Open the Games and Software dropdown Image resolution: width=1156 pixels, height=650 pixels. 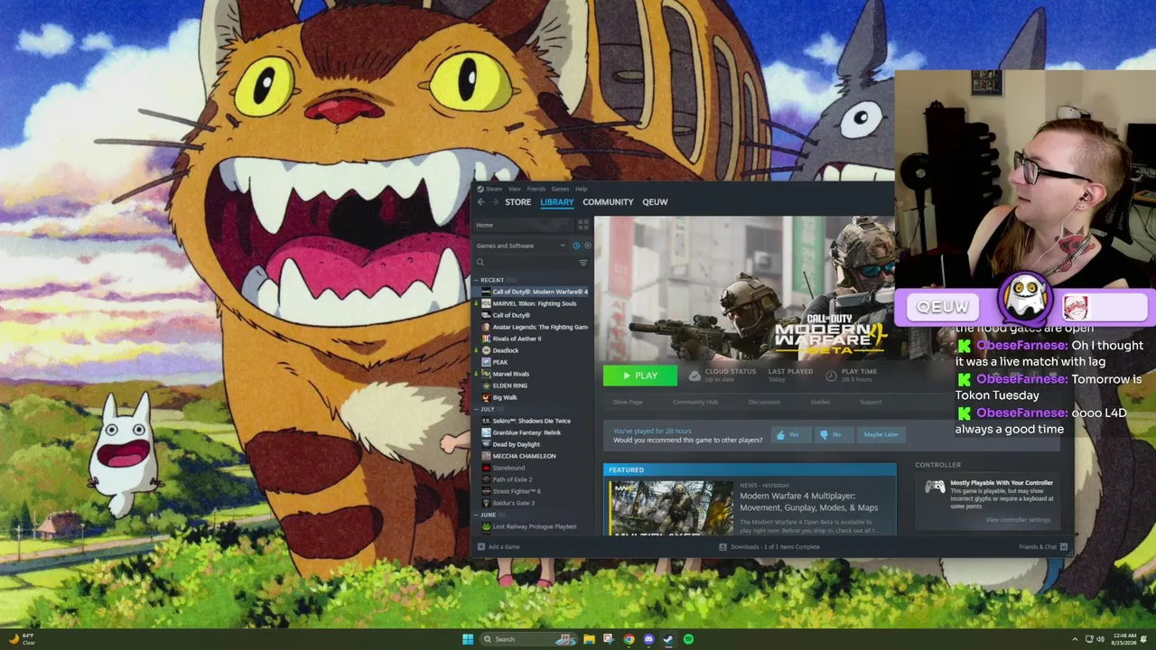coord(521,246)
